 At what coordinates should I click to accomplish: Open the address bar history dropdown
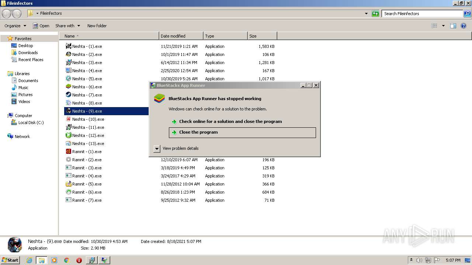click(x=366, y=14)
